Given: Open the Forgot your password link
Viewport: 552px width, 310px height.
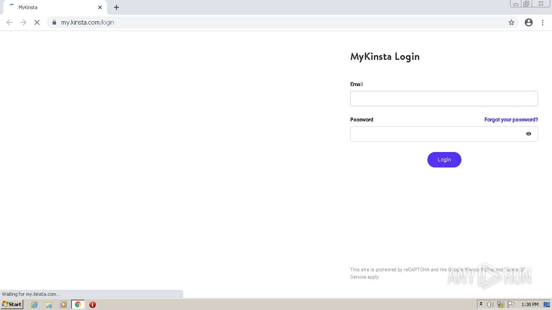Looking at the screenshot, I should click(511, 120).
